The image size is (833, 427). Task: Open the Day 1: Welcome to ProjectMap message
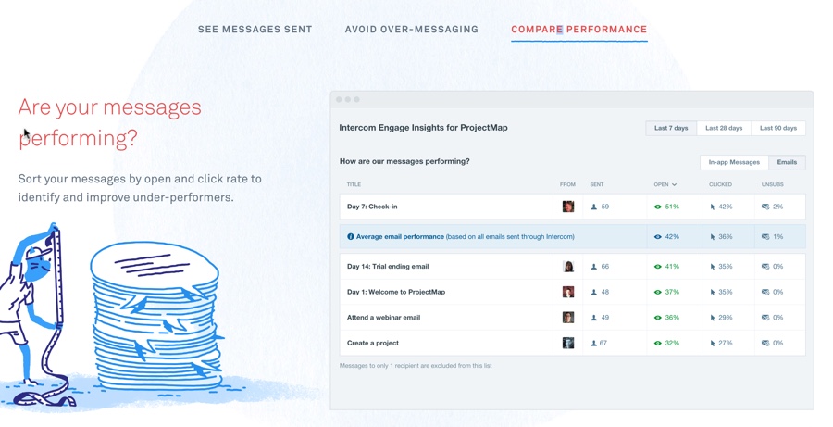396,292
